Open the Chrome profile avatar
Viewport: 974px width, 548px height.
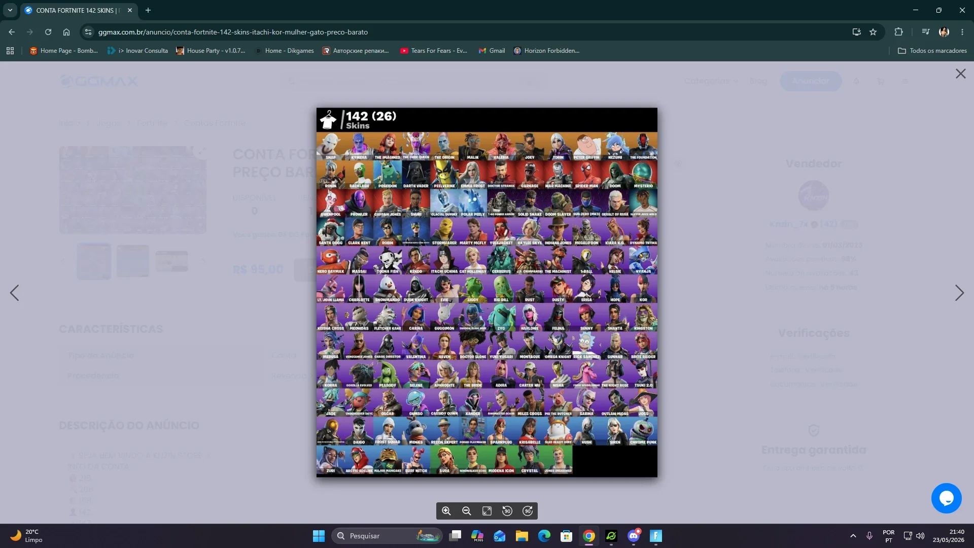[x=944, y=32]
